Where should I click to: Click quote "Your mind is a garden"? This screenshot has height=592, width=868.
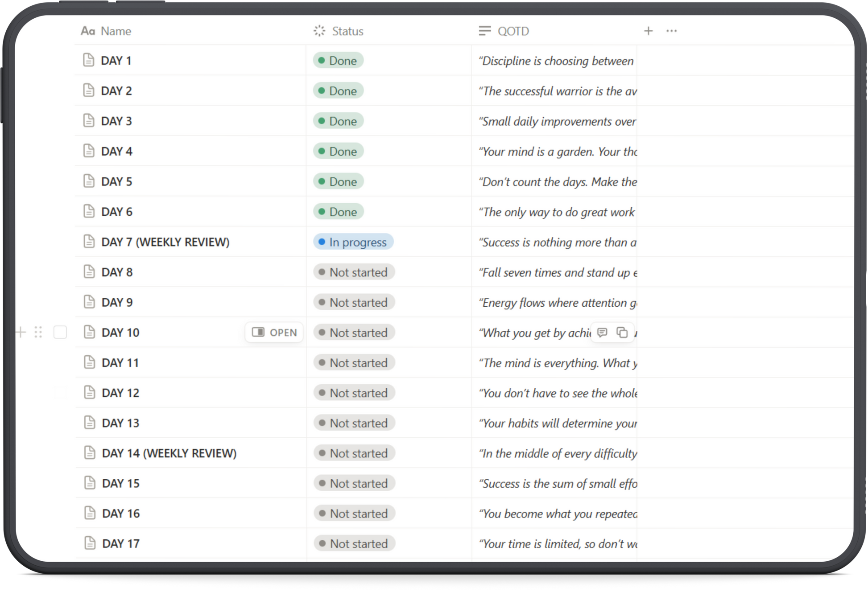[536, 152]
